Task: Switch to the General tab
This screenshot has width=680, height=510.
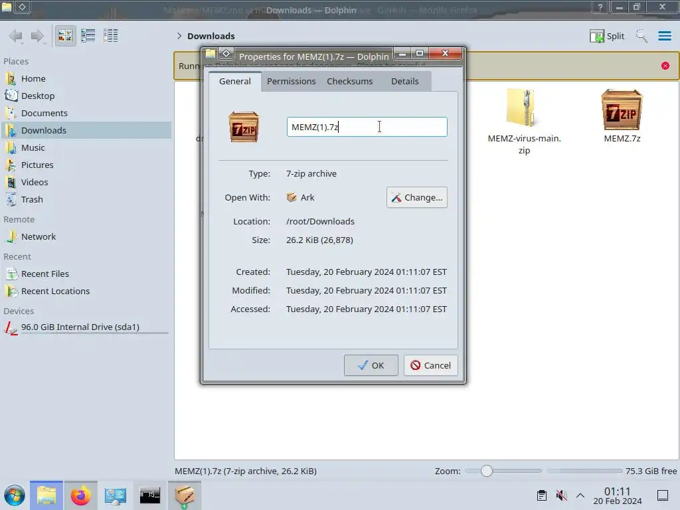Action: [234, 82]
